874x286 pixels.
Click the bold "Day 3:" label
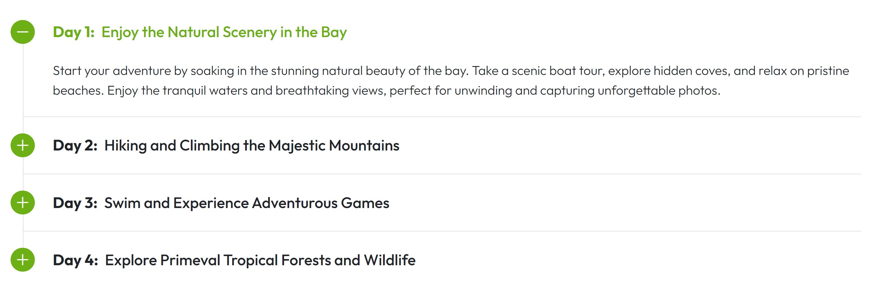tap(75, 203)
